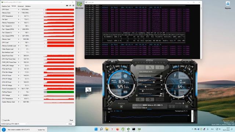
Task: Open the GPU-Z hamburger menu
Action: click(x=73, y=5)
